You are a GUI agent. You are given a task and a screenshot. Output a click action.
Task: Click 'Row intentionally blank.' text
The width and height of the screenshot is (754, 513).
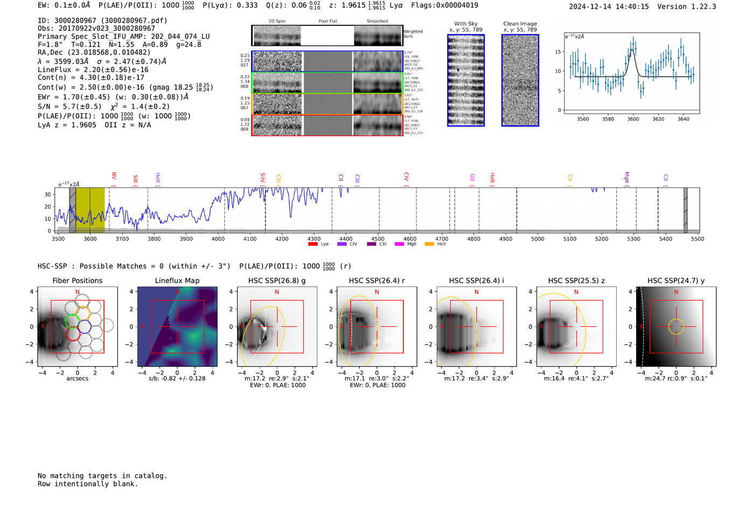pyautogui.click(x=88, y=484)
